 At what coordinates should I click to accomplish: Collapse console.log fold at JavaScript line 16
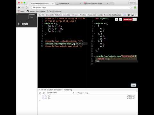94,56
